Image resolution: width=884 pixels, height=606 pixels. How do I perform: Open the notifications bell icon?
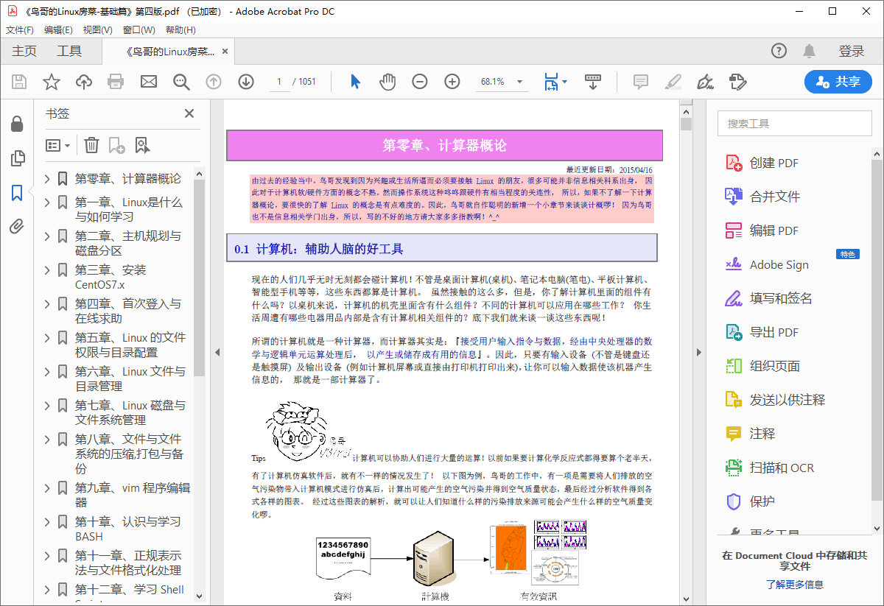point(810,51)
